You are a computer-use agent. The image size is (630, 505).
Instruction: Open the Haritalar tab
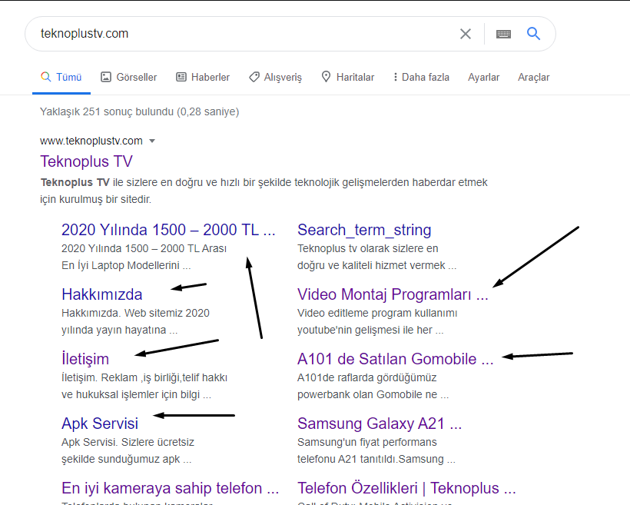click(348, 77)
